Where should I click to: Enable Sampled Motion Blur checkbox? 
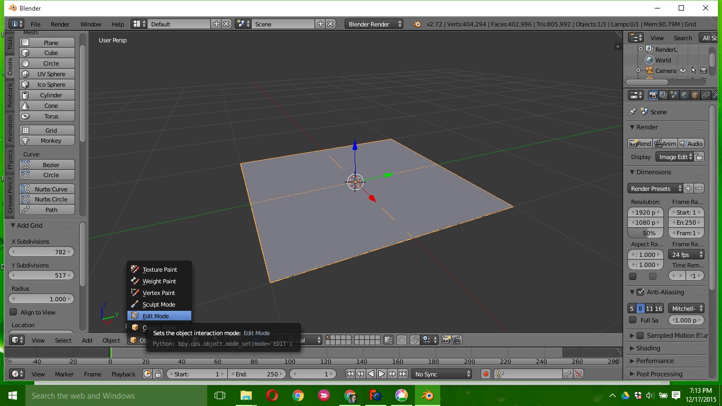point(641,336)
